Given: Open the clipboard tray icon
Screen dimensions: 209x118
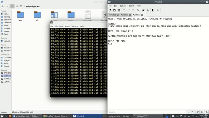Looking at the screenshot, I should click(x=181, y=116).
